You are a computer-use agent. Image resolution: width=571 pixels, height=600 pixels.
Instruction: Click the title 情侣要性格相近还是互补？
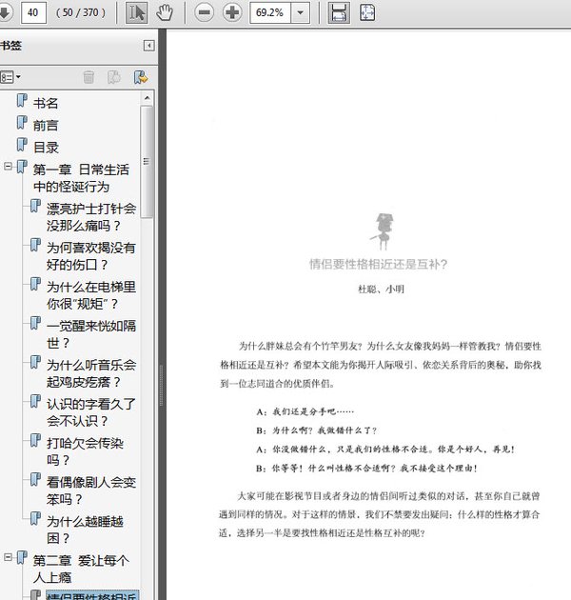378,264
